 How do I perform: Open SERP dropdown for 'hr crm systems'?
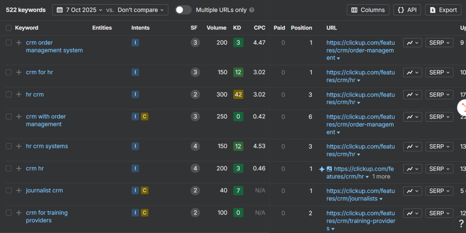pyautogui.click(x=439, y=146)
